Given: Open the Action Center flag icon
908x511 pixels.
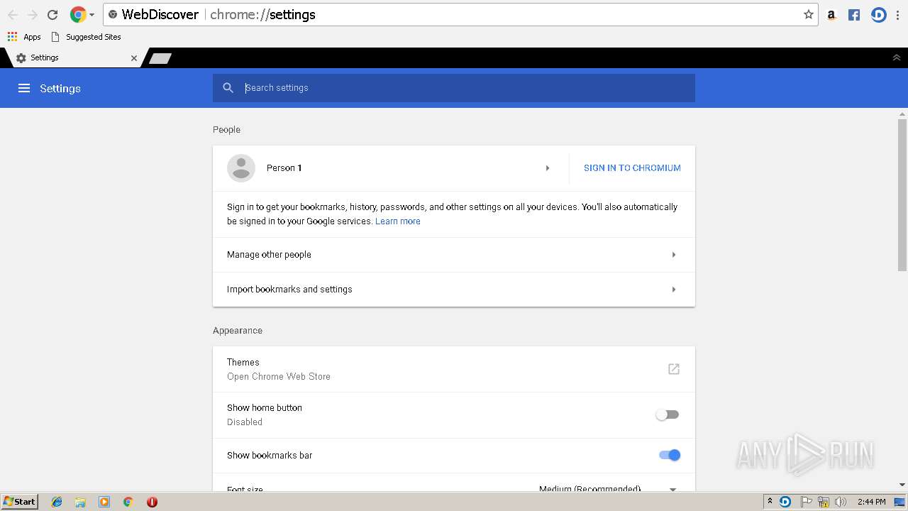Looking at the screenshot, I should (x=807, y=502).
